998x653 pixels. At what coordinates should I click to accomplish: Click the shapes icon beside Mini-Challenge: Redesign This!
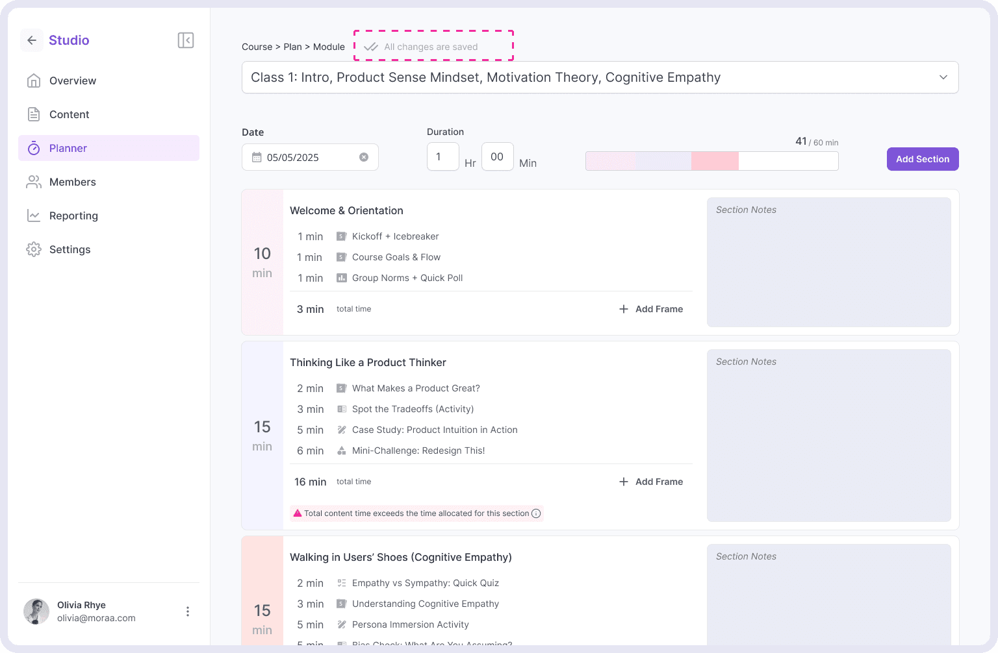341,450
